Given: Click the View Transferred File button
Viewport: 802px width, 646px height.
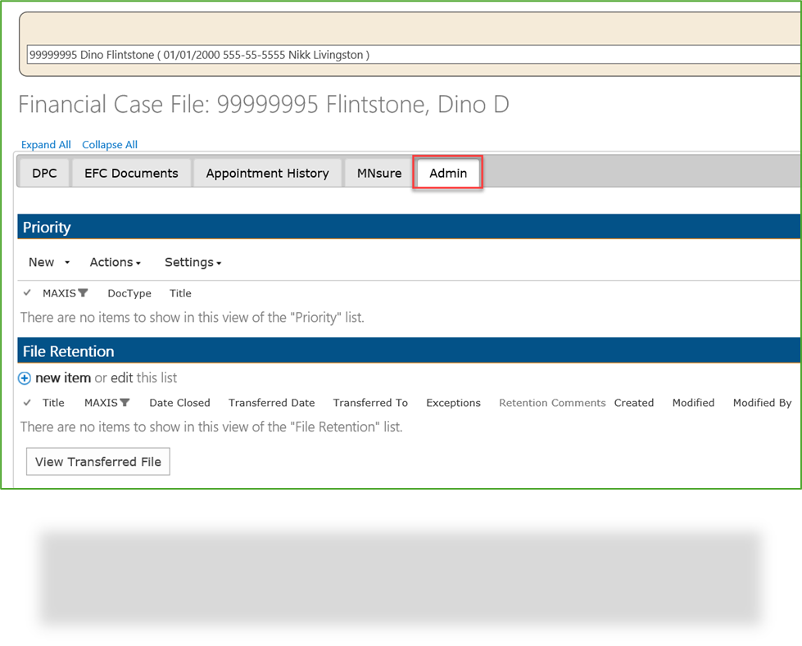Looking at the screenshot, I should click(97, 461).
